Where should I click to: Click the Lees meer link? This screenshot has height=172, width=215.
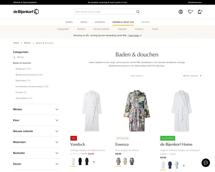134,35
